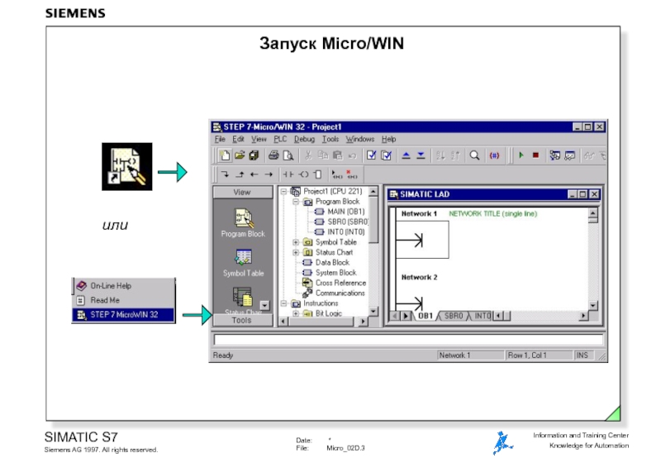Collapse the Instructions tree node
The width and height of the screenshot is (661, 458).
tap(283, 303)
